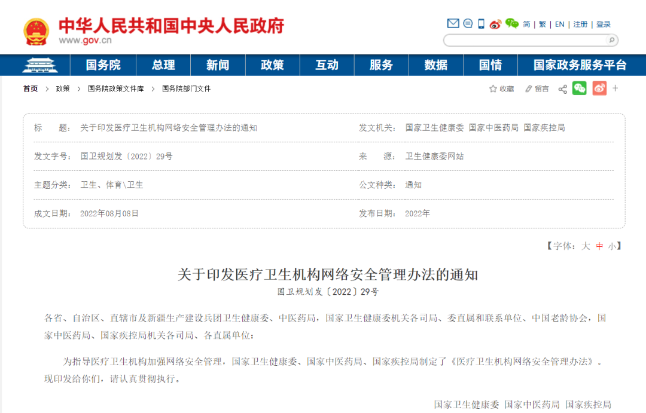Expand more share options plus icon
This screenshot has width=646, height=413.
pos(615,88)
